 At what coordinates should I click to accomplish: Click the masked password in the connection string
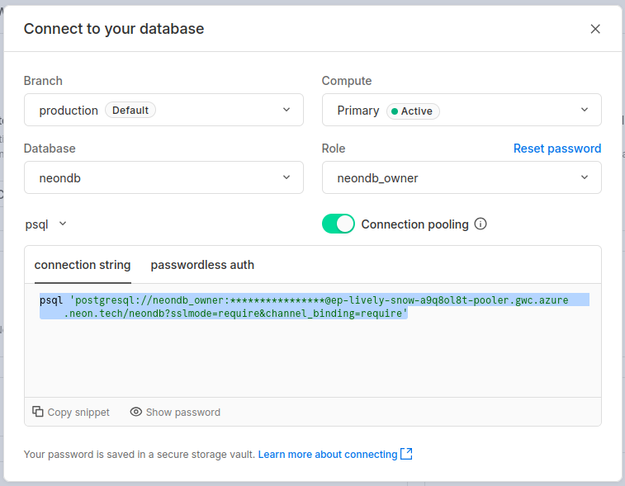(277, 300)
